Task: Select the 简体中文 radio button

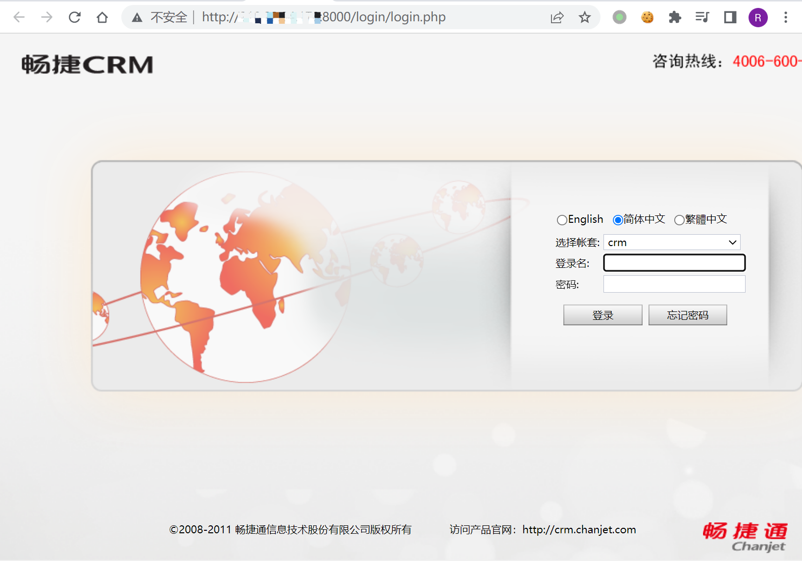Action: pos(618,220)
